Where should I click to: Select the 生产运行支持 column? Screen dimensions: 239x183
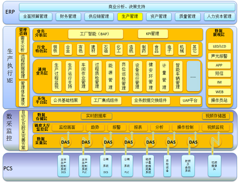pos(70,76)
